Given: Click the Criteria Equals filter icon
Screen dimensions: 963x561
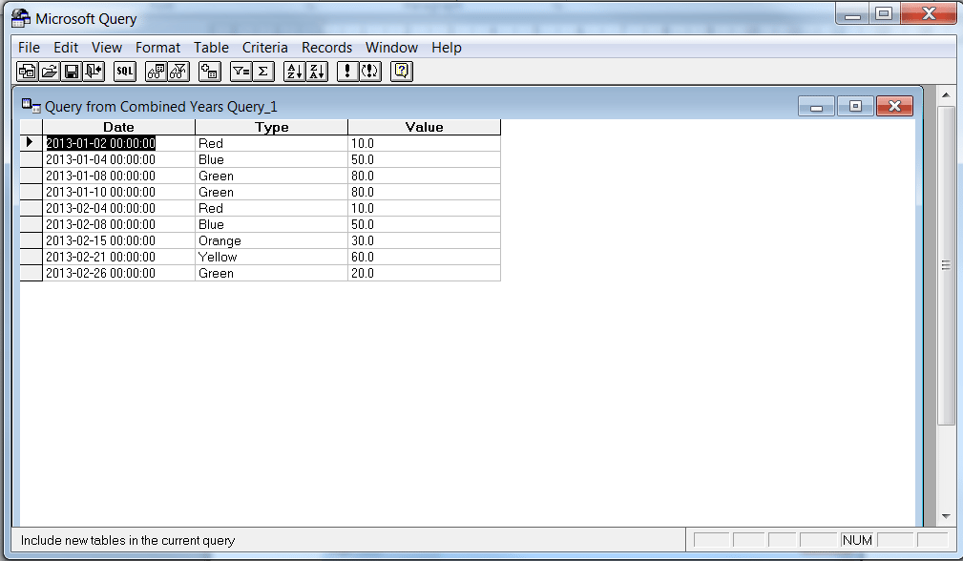Looking at the screenshot, I should coord(241,72).
